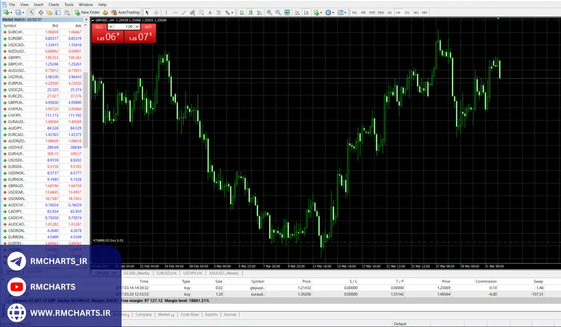Select the horizontal line tool
Viewport: 561px width, 327px height.
coord(175,12)
